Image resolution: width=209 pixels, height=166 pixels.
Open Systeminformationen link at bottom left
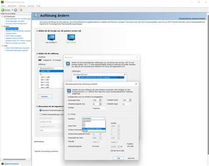11,164
